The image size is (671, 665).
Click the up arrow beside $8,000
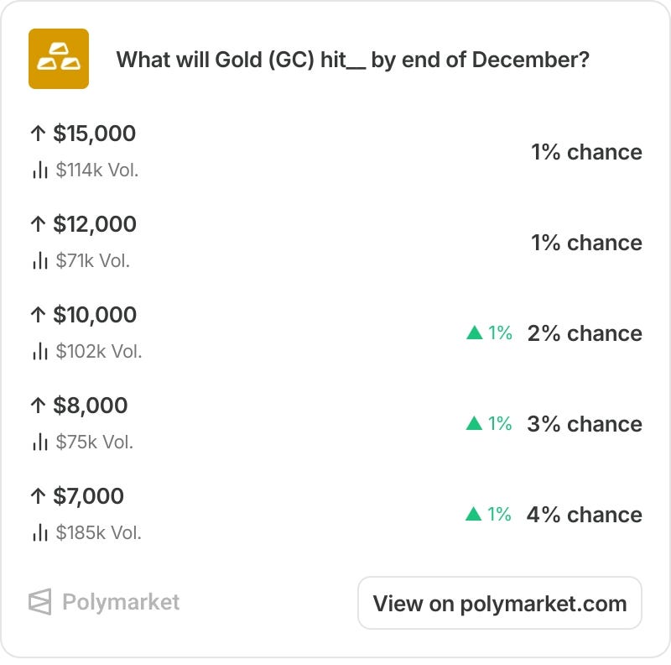coord(38,406)
